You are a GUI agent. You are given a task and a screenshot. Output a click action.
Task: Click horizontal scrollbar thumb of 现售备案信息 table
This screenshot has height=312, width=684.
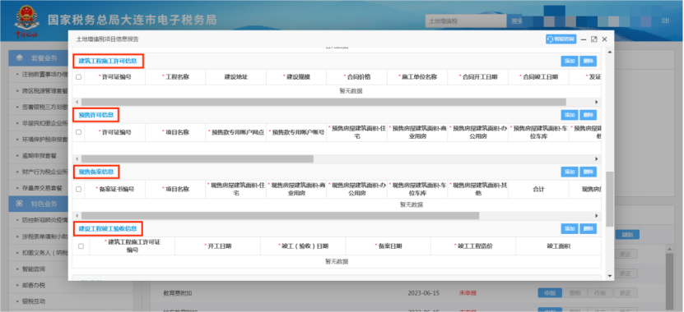280,216
